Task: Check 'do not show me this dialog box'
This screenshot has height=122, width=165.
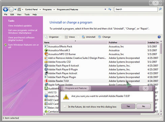Action: (65, 107)
